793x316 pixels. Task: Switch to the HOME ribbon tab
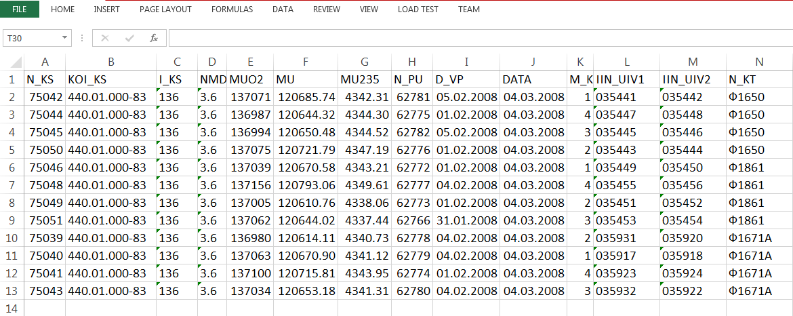click(x=62, y=9)
